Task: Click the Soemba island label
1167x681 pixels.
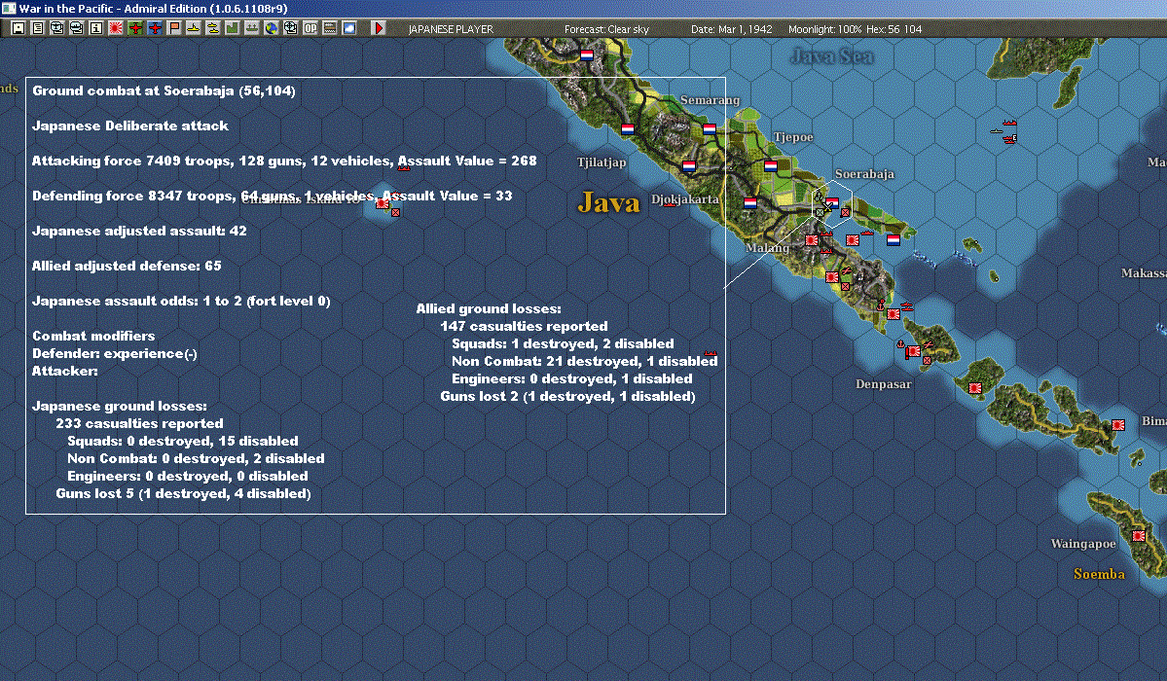Action: pyautogui.click(x=1099, y=574)
